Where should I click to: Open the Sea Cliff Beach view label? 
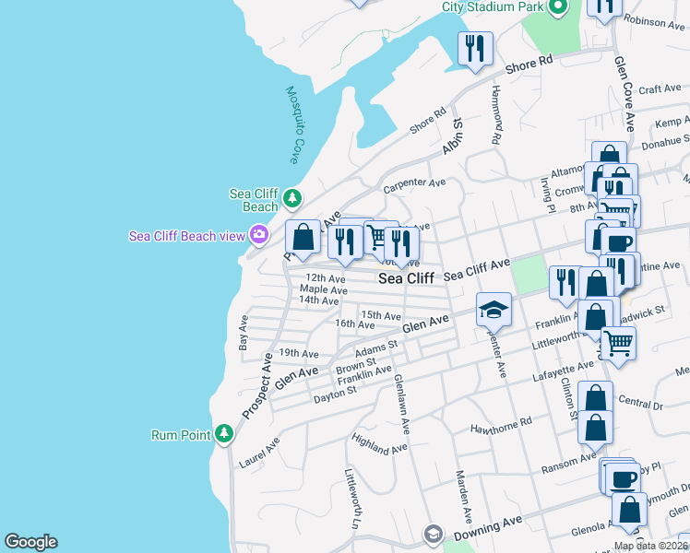[187, 236]
